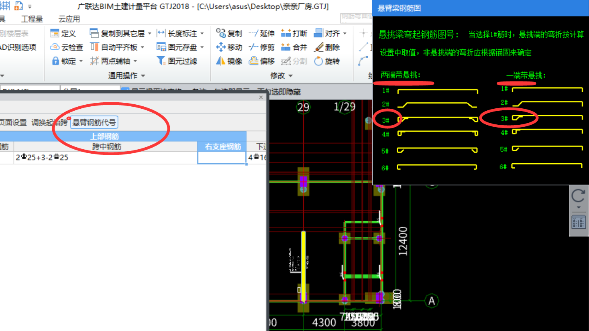Select cell 2⌀25+3-2⌀25 under 跨中钢筋
Image resolution: width=589 pixels, height=331 pixels.
coord(106,158)
